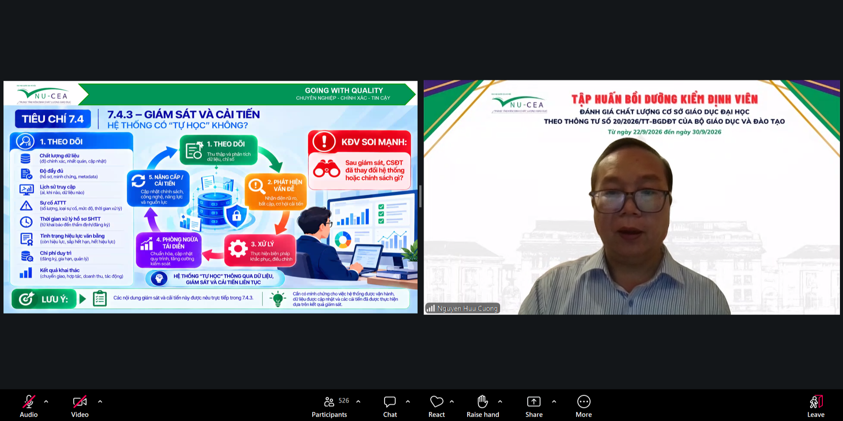Turn on the Video camera
Viewport: 843px width, 421px height.
click(80, 402)
